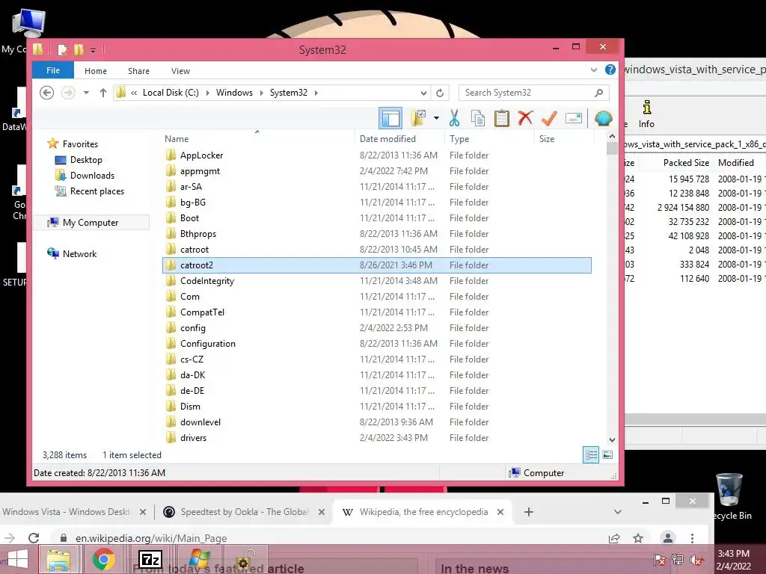Expand the arrow after Windows in path
The width and height of the screenshot is (766, 574).
[261, 93]
